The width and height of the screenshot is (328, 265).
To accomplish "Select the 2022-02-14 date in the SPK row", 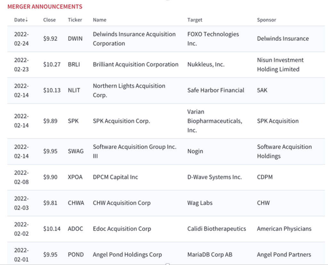I will point(21,121).
